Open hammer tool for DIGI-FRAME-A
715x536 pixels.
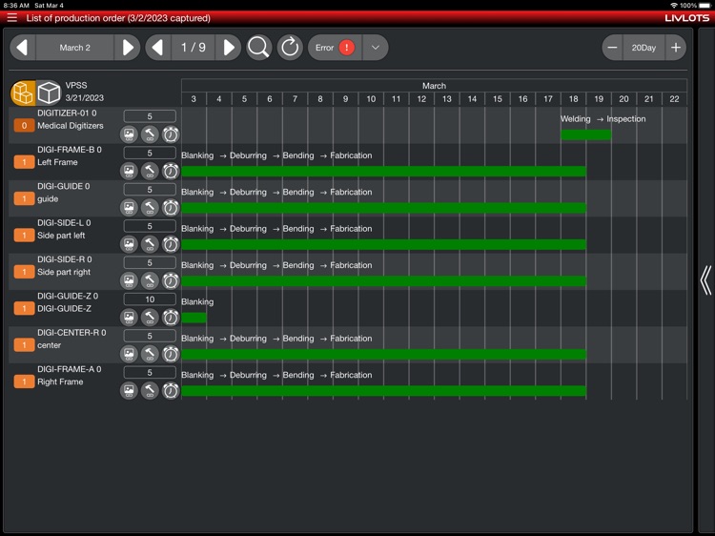pyautogui.click(x=150, y=390)
